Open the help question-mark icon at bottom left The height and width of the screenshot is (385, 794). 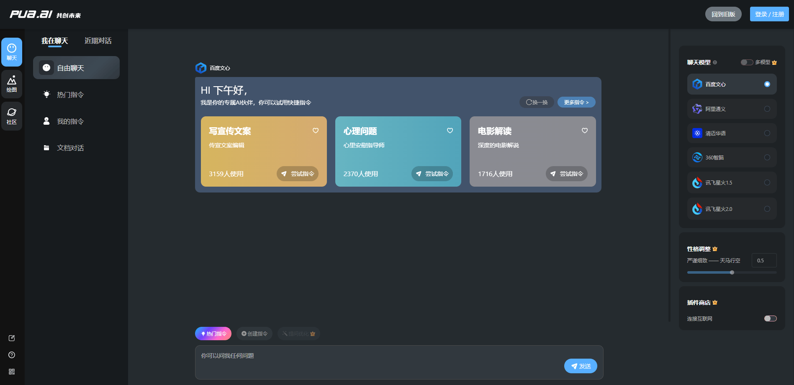(x=12, y=355)
